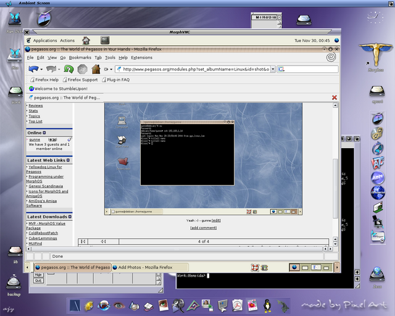The width and height of the screenshot is (395, 316).
Task: Click the Tux penguin icon in bottom dock
Action: coord(267,306)
